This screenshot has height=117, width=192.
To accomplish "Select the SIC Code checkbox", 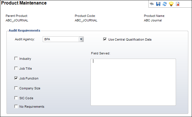I will (16, 98).
